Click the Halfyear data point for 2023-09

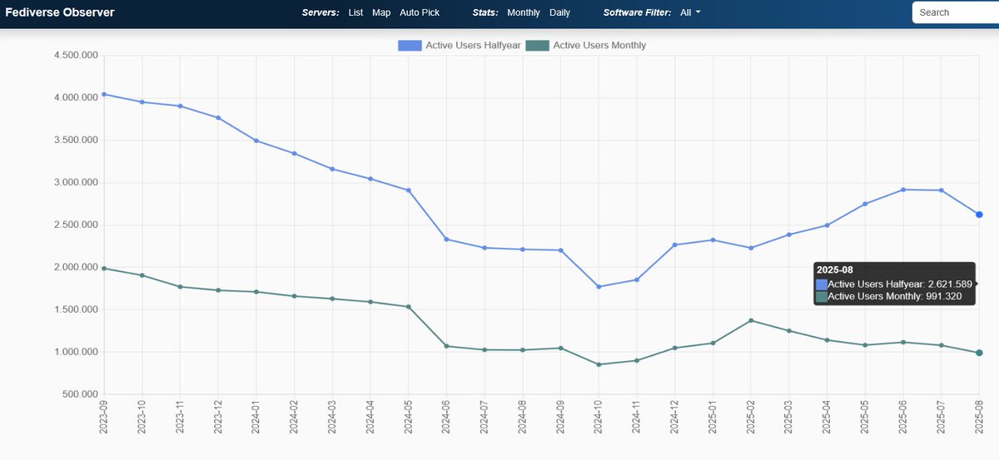[103, 94]
